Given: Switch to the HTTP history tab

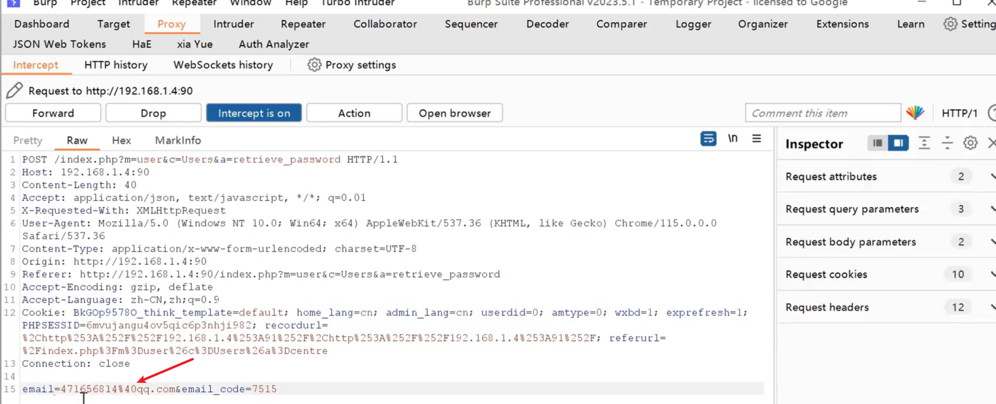Looking at the screenshot, I should point(116,65).
